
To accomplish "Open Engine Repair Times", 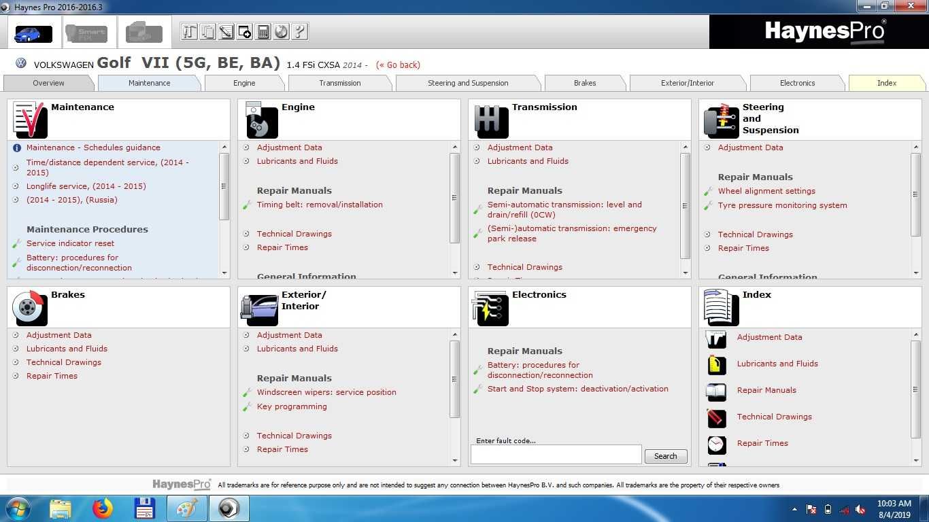I will pos(282,247).
